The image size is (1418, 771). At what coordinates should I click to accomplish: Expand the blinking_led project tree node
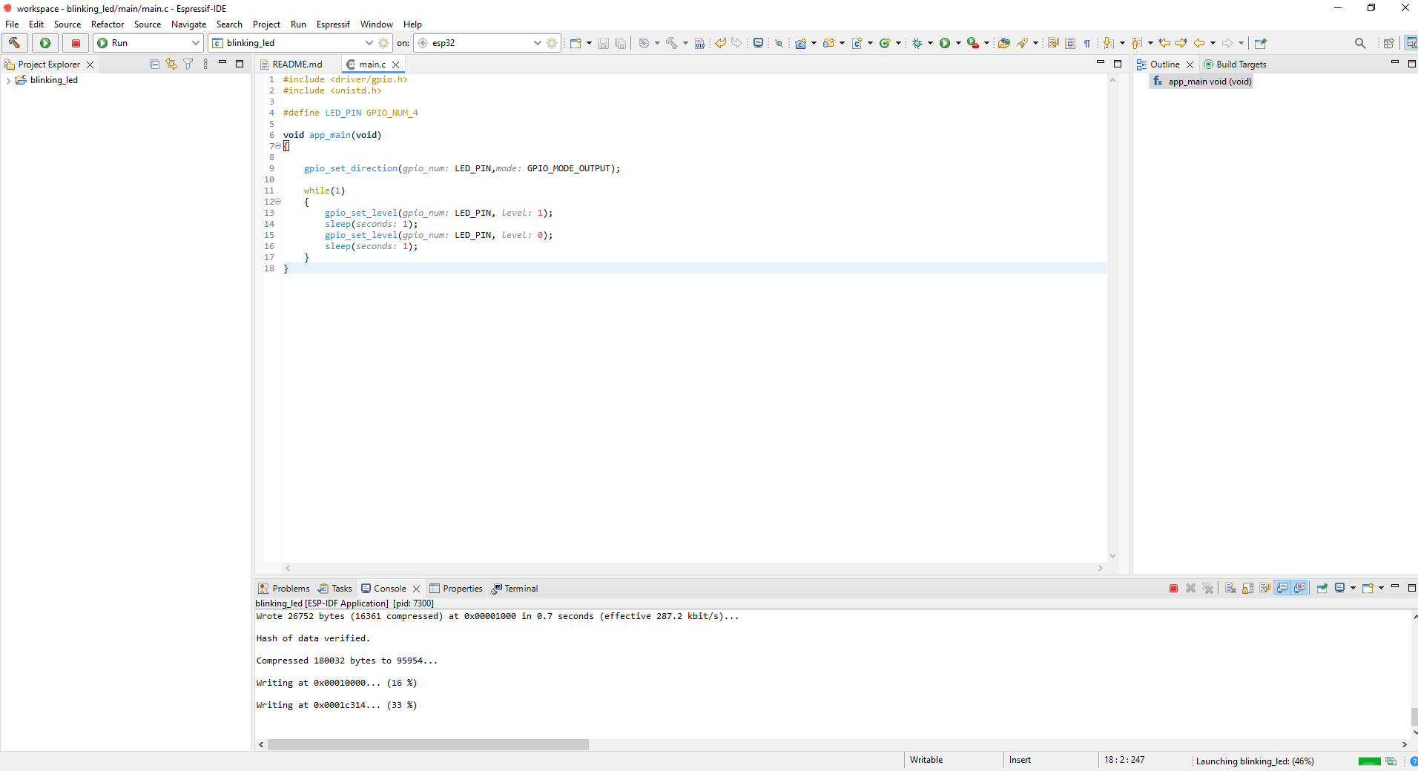point(8,81)
